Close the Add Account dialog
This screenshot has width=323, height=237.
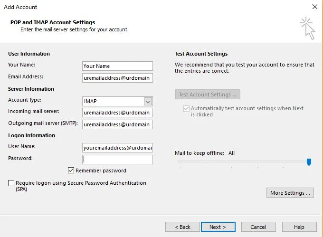315,7
